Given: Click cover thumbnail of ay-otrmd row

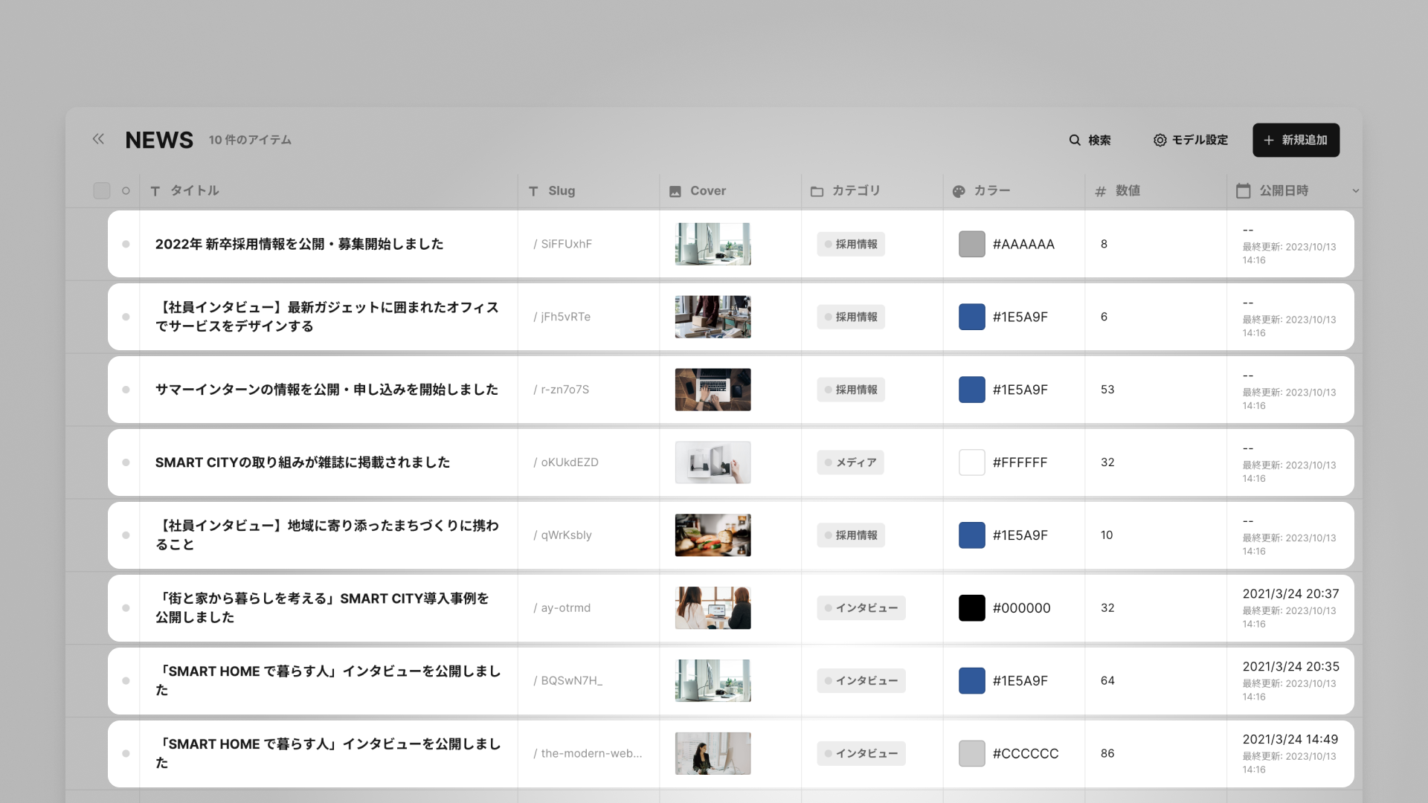Looking at the screenshot, I should pos(713,608).
